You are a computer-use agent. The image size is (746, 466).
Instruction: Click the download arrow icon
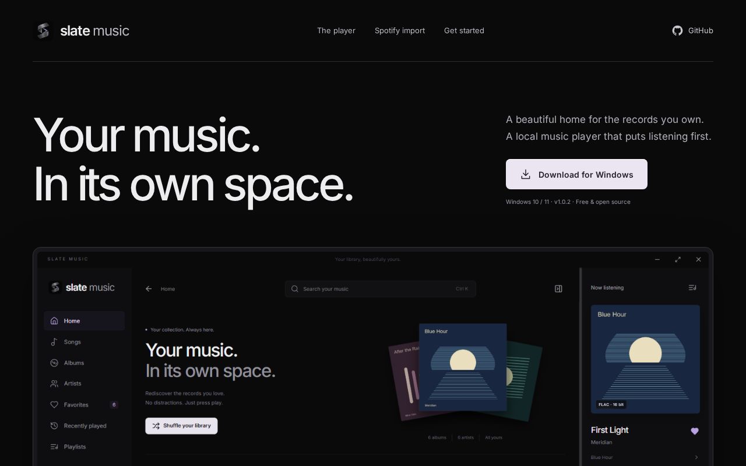tap(525, 174)
